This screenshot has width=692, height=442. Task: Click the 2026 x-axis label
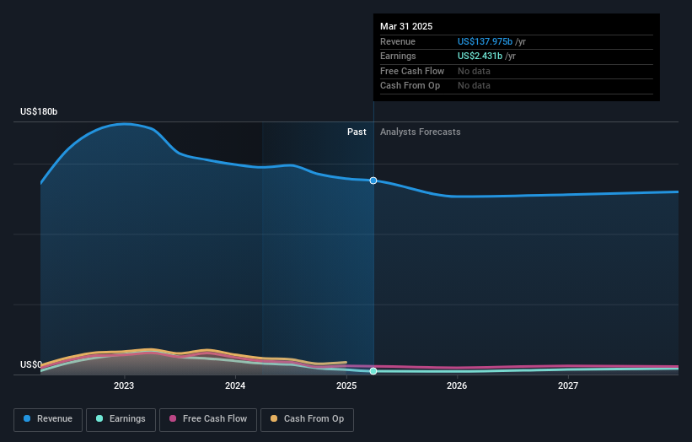pos(457,386)
